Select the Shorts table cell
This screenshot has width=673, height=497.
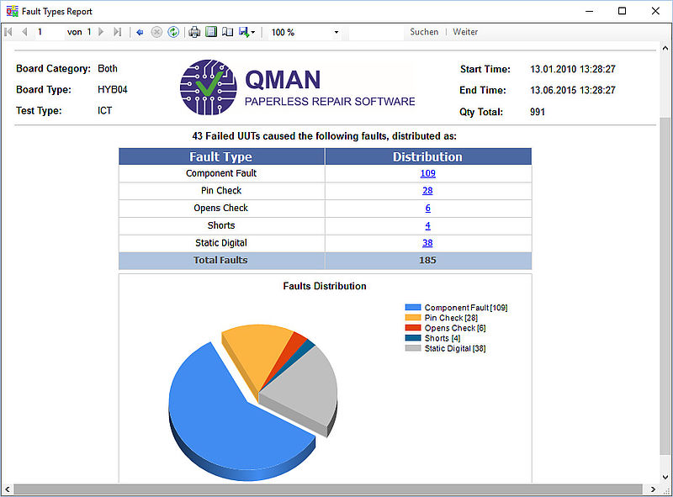click(221, 225)
